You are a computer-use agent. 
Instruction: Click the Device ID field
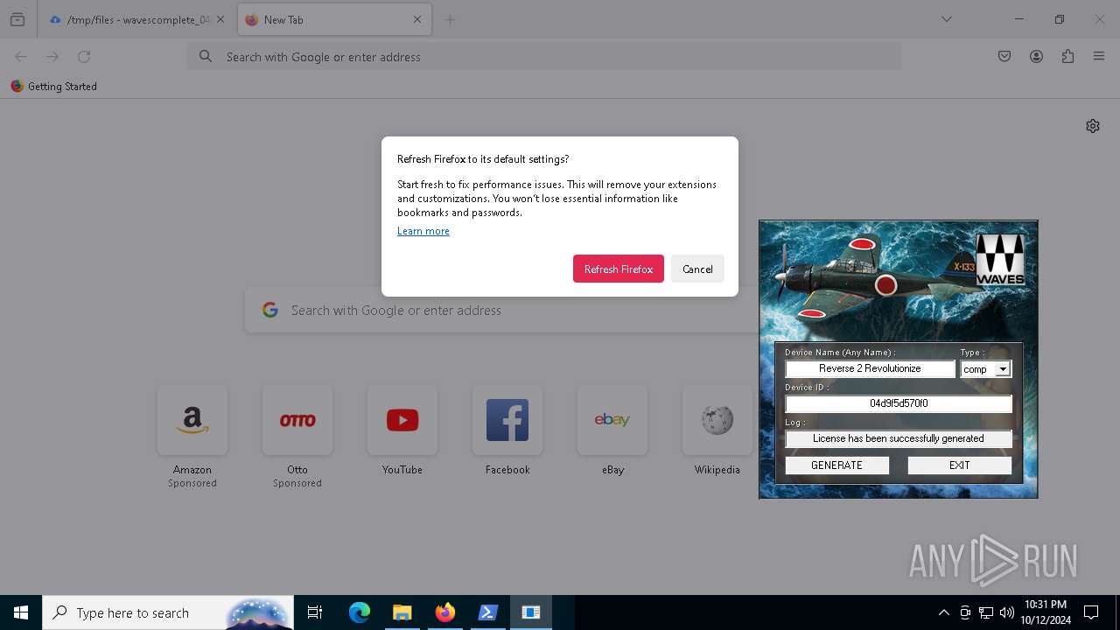pos(899,404)
